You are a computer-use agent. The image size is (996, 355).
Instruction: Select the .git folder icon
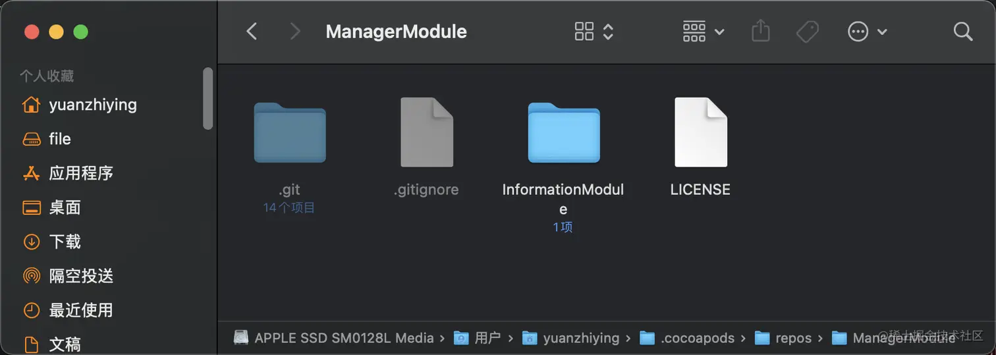(290, 133)
